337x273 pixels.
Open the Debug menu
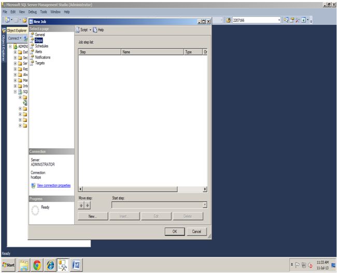point(33,12)
